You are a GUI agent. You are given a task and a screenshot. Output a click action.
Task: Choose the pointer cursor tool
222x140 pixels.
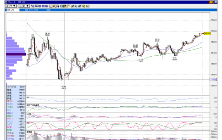coord(76,6)
